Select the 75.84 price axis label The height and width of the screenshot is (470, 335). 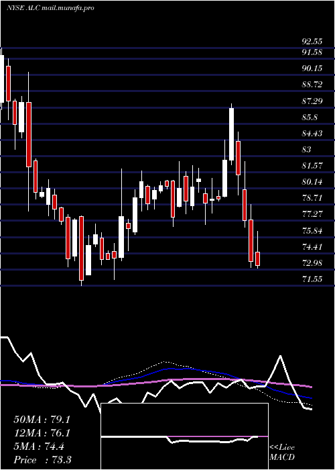(312, 231)
